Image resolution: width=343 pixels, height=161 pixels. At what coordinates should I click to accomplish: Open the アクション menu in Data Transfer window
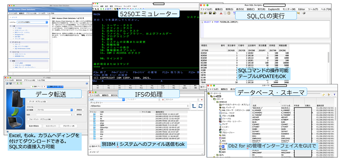pyautogui.click(x=29, y=80)
